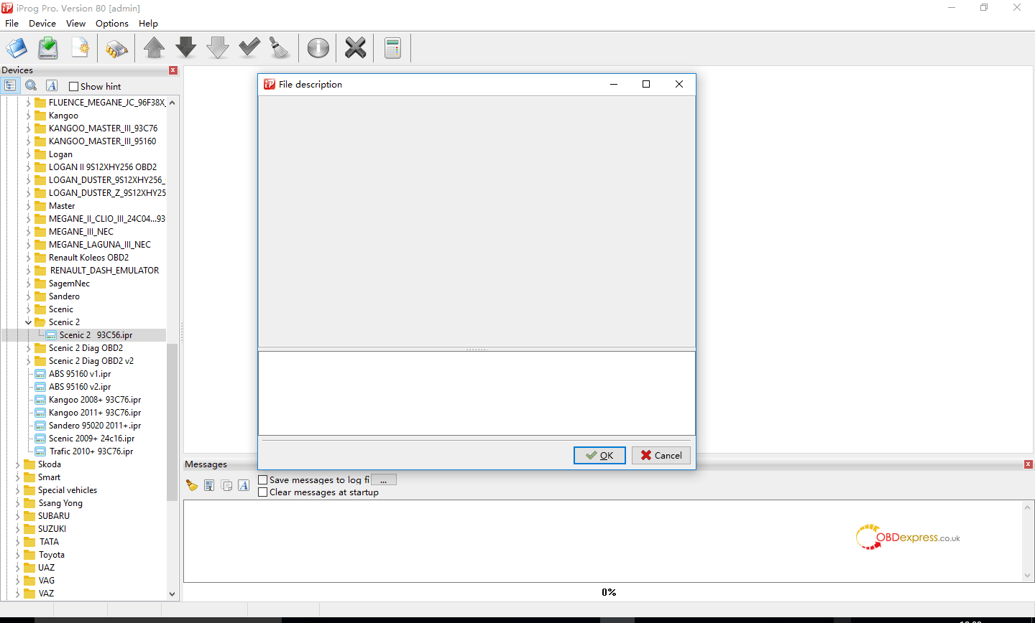1035x623 pixels.
Task: Expand the VAG folder
Action: coord(18,581)
